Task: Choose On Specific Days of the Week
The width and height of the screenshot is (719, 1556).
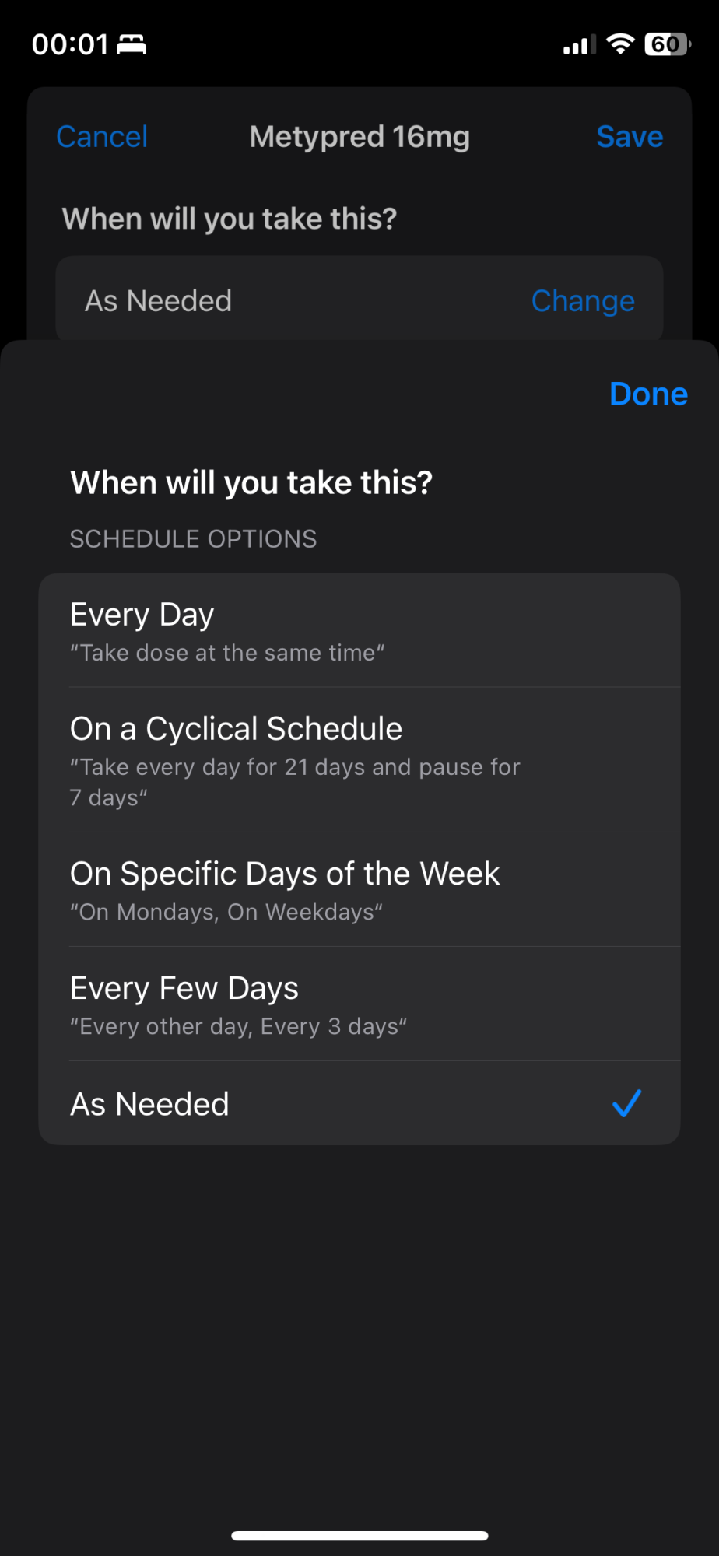Action: pos(358,889)
